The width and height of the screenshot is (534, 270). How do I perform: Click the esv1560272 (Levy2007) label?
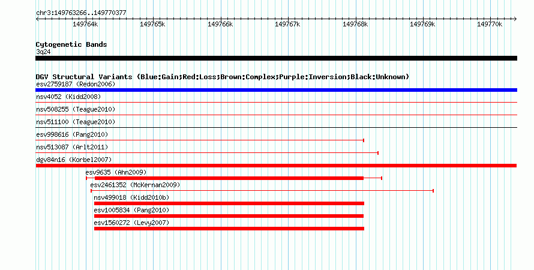[x=131, y=223]
